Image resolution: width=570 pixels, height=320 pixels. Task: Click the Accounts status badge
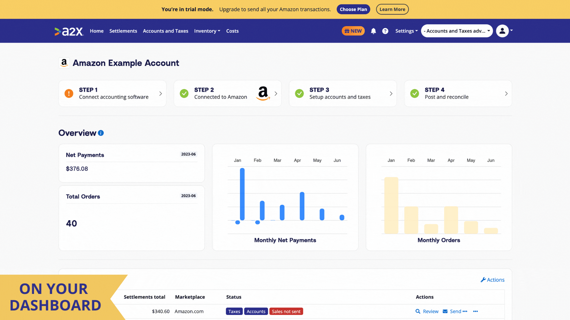click(256, 311)
